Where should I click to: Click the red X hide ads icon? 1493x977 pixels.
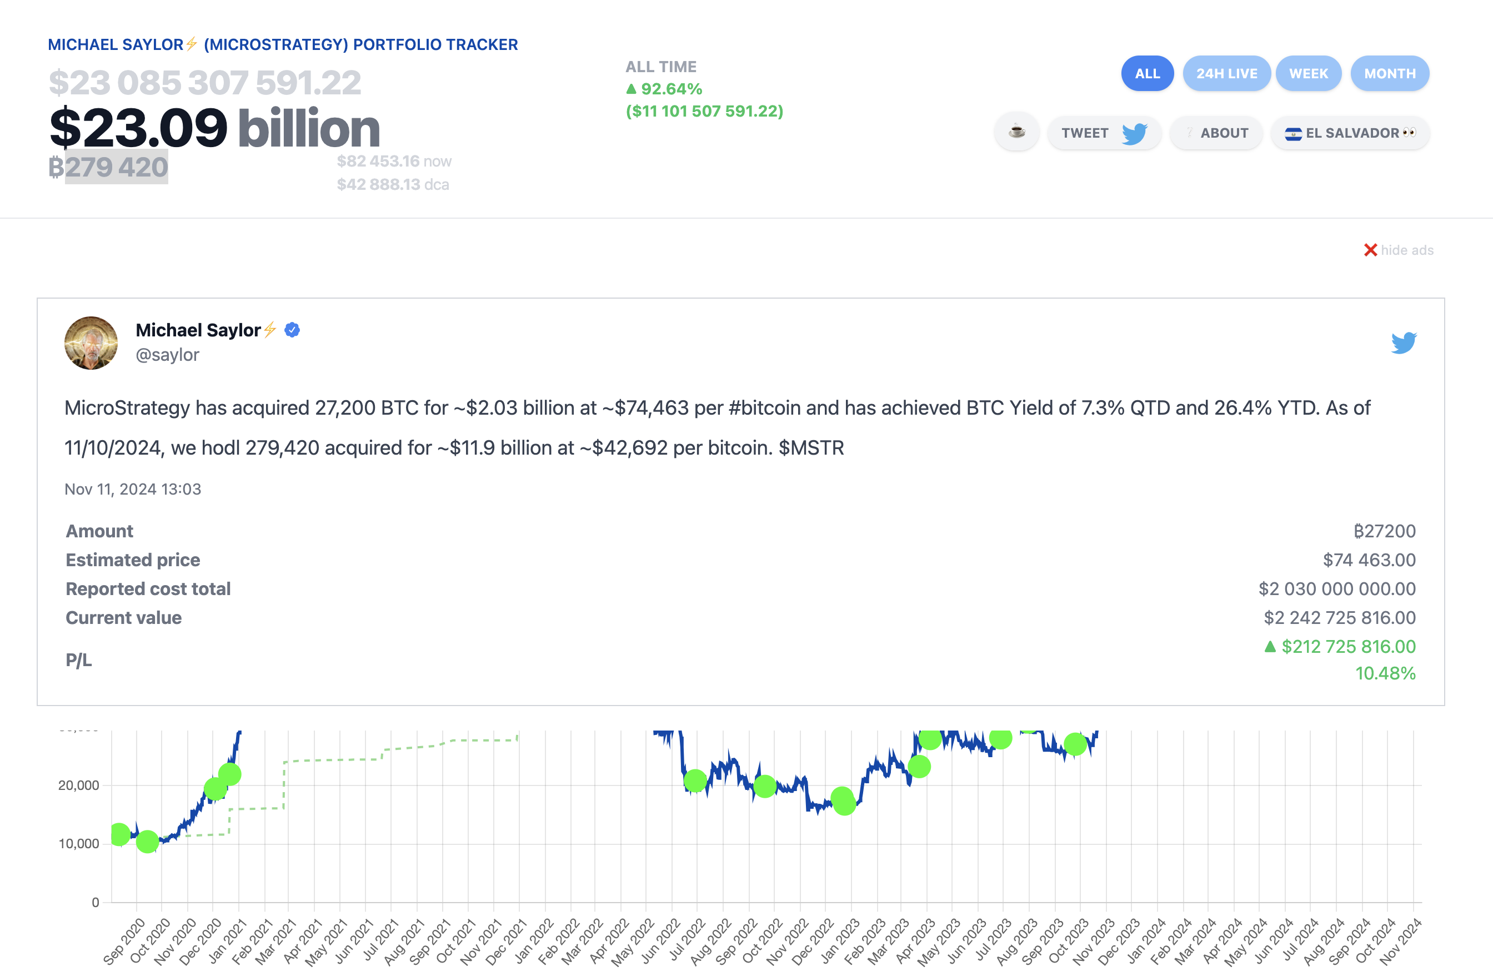[1370, 250]
